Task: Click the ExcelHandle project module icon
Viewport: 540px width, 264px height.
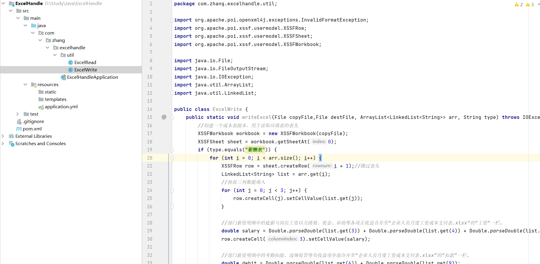Action: [12, 4]
